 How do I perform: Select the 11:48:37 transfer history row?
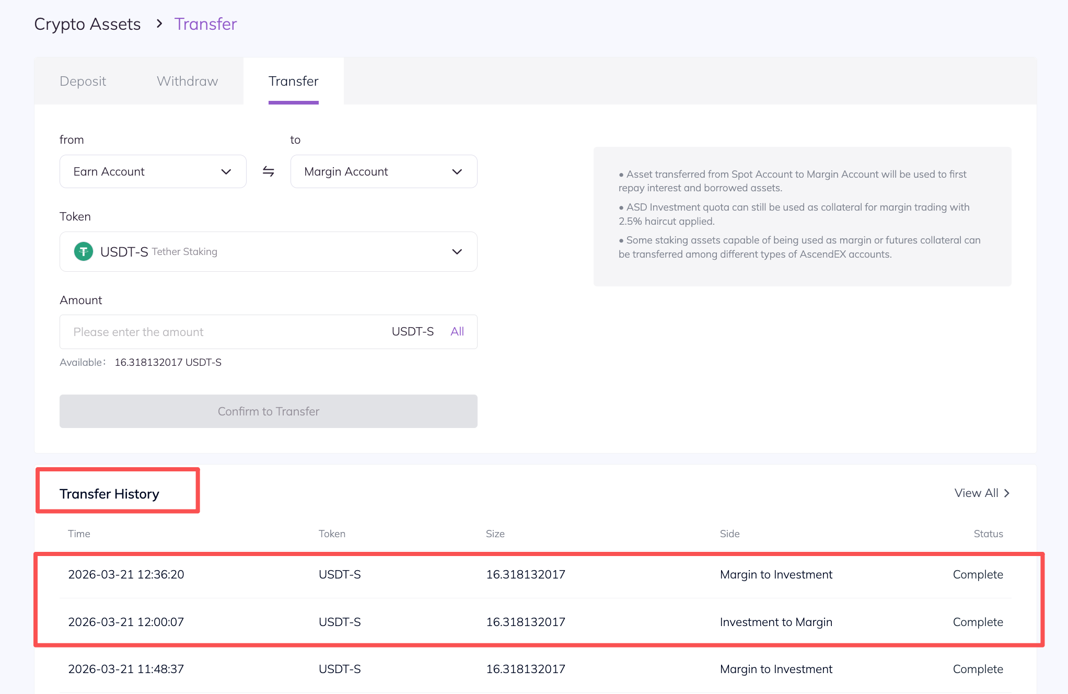[535, 669]
